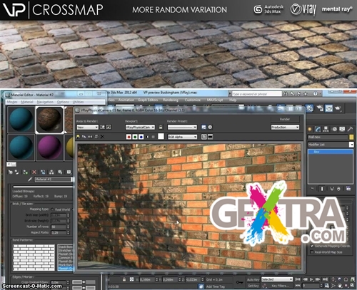The height and width of the screenshot is (290, 357).
Task: Click the Save Image icon in render window
Action: pyautogui.click(x=78, y=137)
